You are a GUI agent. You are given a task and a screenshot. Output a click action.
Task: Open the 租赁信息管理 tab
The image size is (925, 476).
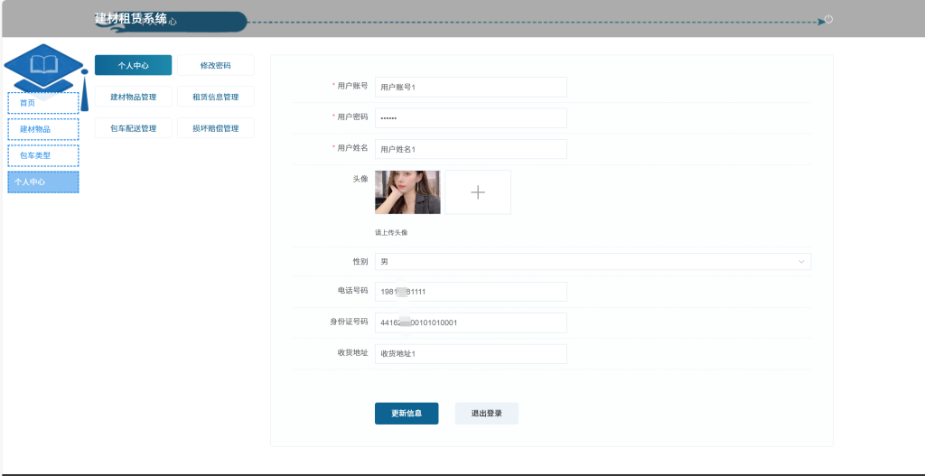pyautogui.click(x=215, y=97)
